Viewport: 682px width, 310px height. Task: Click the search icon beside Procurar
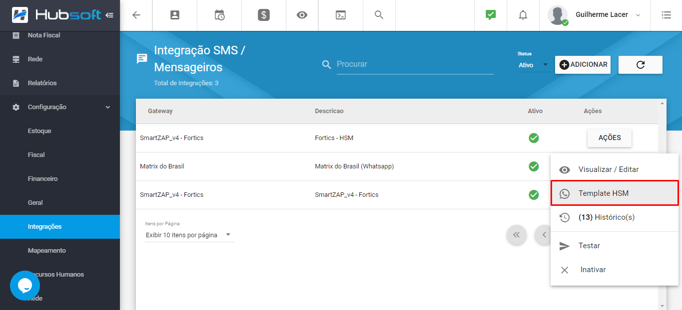(327, 64)
